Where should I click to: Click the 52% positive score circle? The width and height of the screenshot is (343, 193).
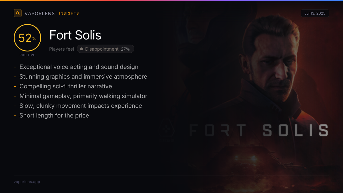pyautogui.click(x=27, y=38)
